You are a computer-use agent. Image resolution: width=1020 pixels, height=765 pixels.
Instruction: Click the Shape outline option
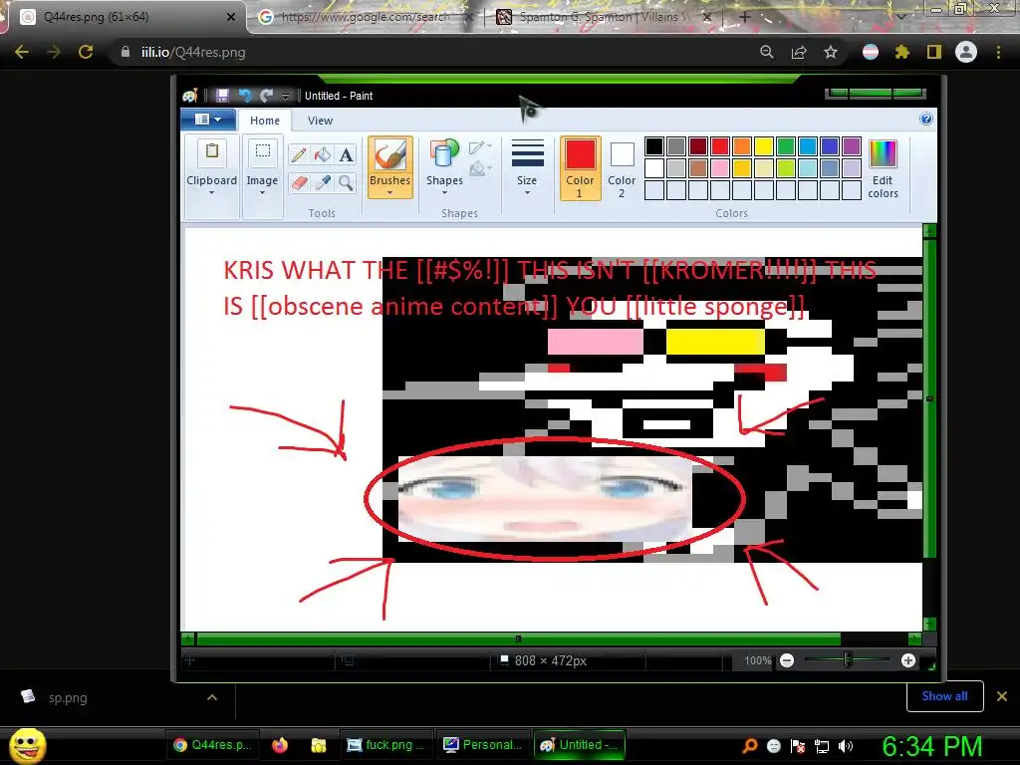[x=480, y=147]
